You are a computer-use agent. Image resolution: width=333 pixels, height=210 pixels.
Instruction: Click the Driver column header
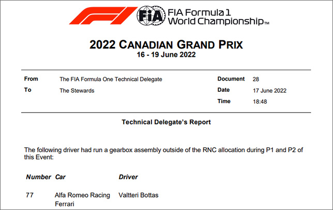pos(128,177)
